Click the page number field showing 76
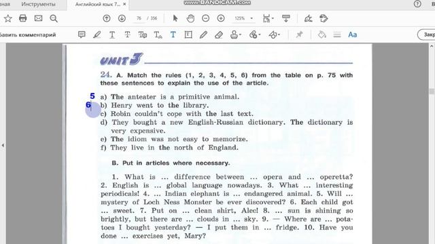Screen dimensions: 435x244 coord(139,18)
